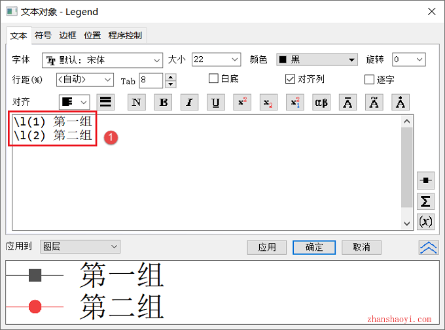Click the red circle legend symbol preview
The image size is (445, 330).
point(35,306)
